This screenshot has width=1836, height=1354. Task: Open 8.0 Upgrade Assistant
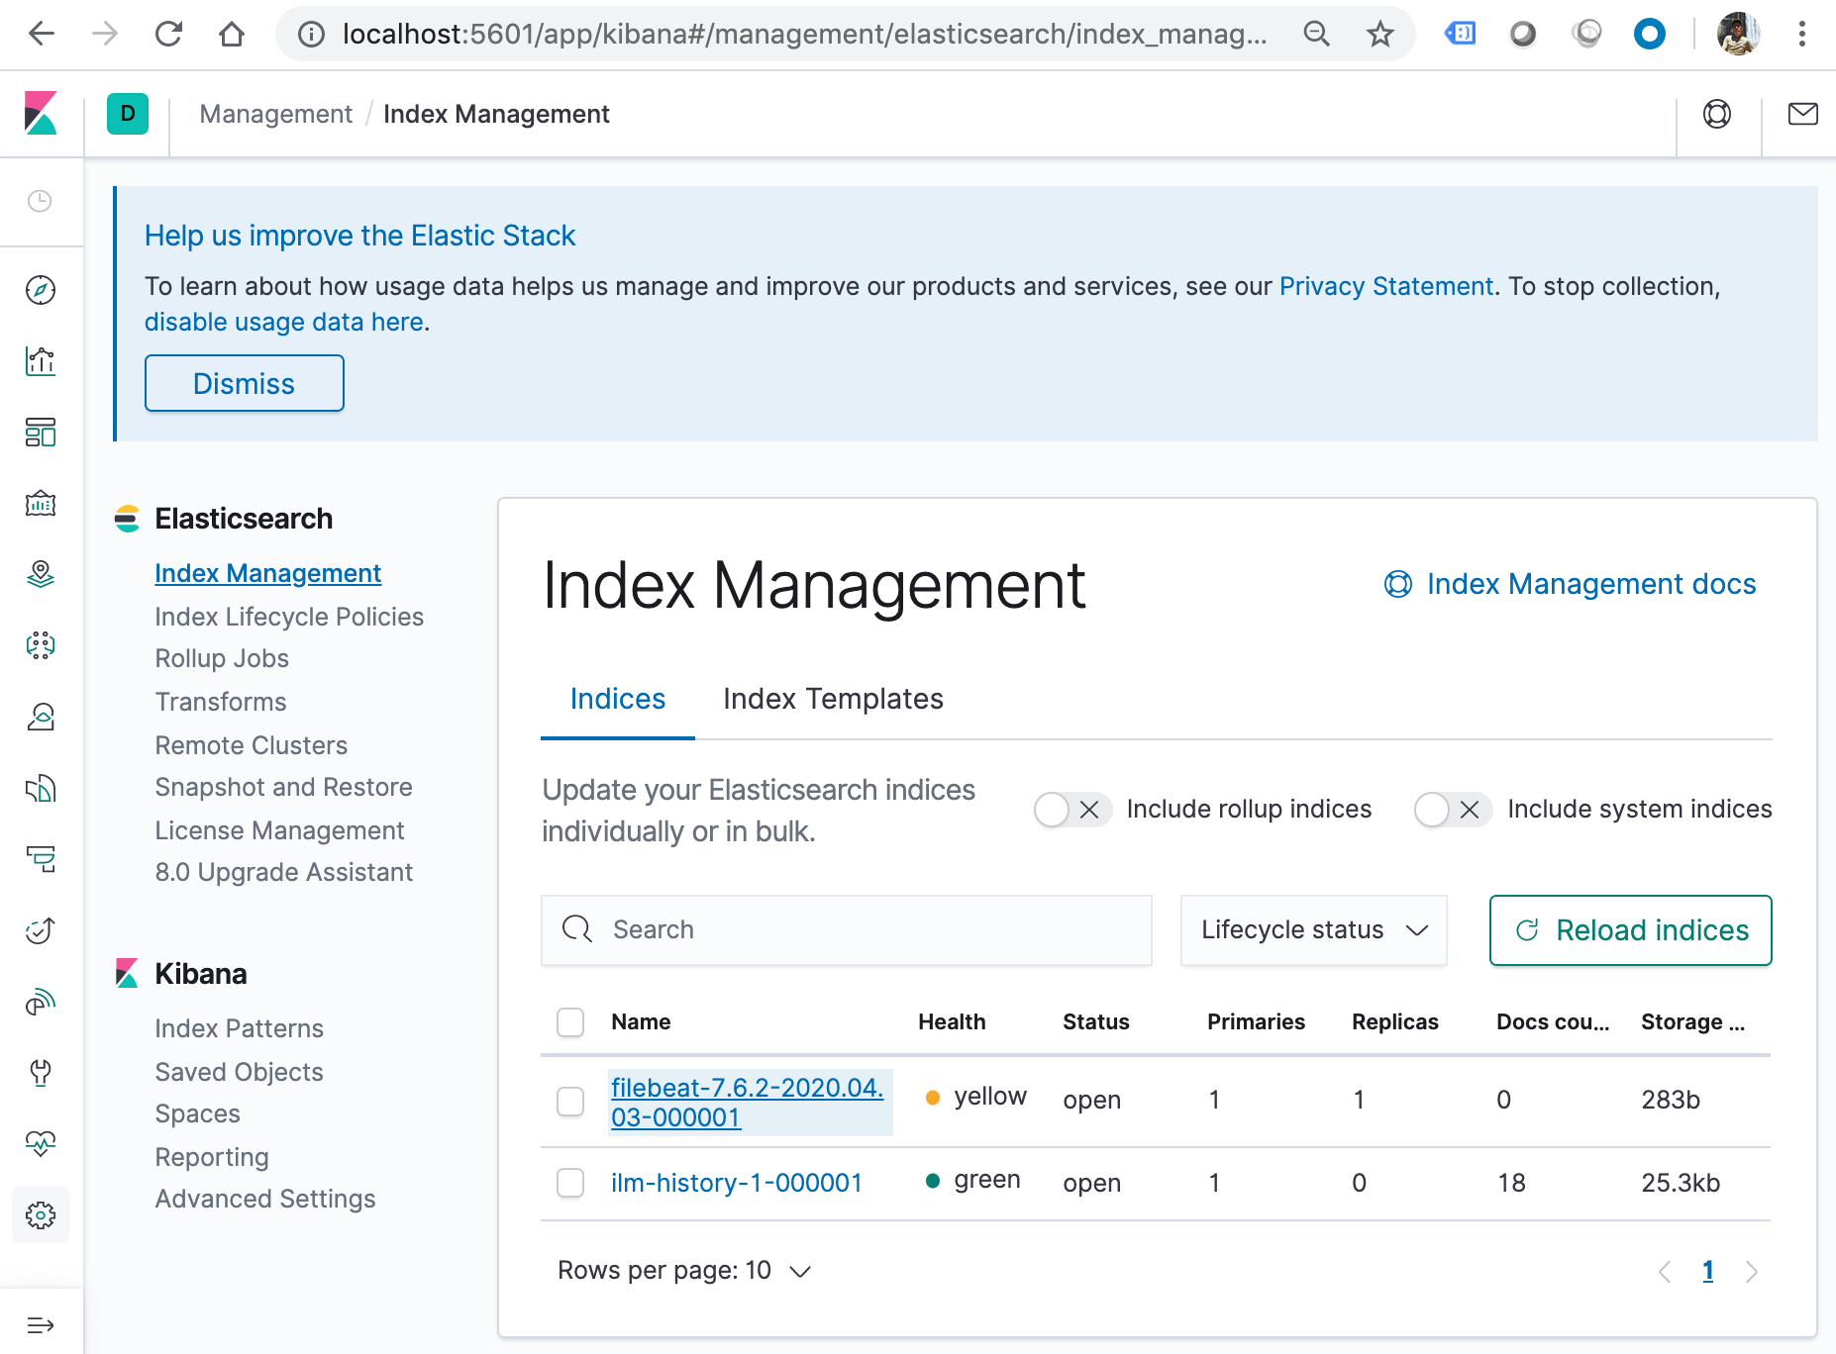283,873
